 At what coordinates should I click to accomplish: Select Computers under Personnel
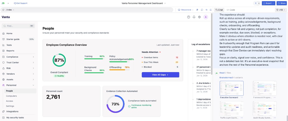12,96
